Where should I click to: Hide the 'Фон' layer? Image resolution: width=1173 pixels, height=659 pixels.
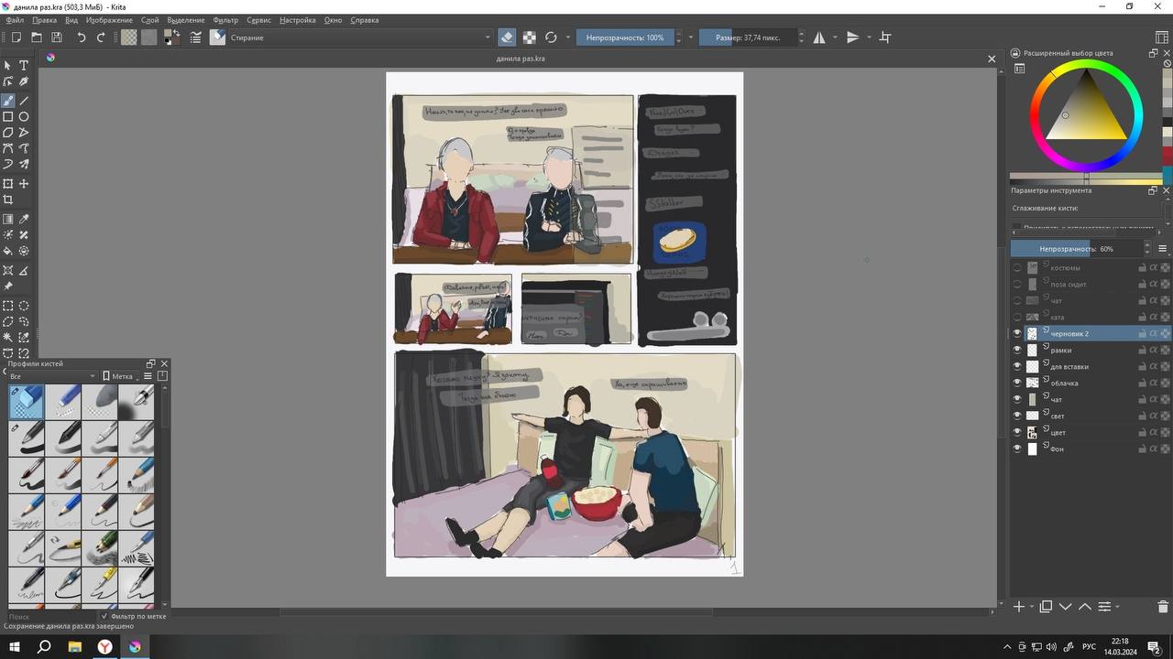pos(1017,448)
